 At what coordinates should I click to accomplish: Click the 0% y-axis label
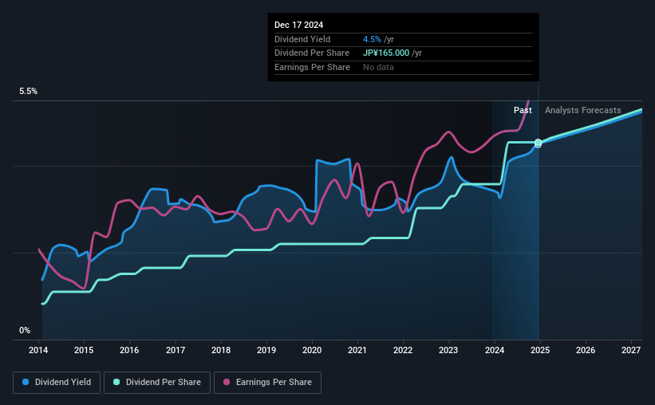click(25, 331)
